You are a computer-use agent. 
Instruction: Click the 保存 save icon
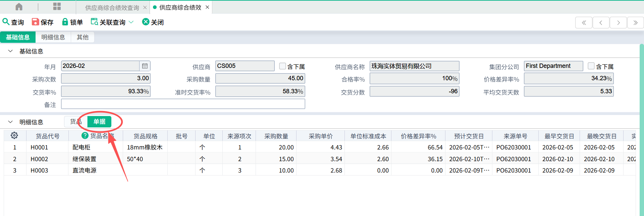[35, 22]
